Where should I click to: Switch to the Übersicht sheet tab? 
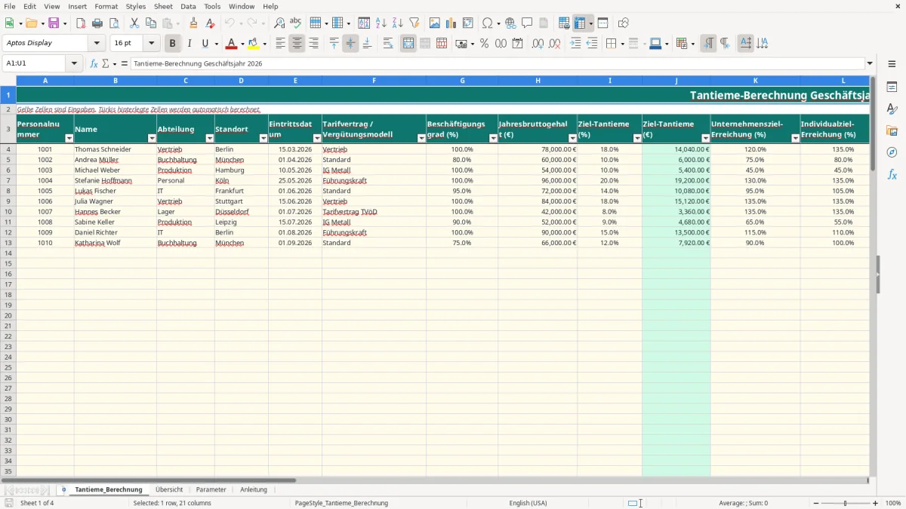[169, 489]
